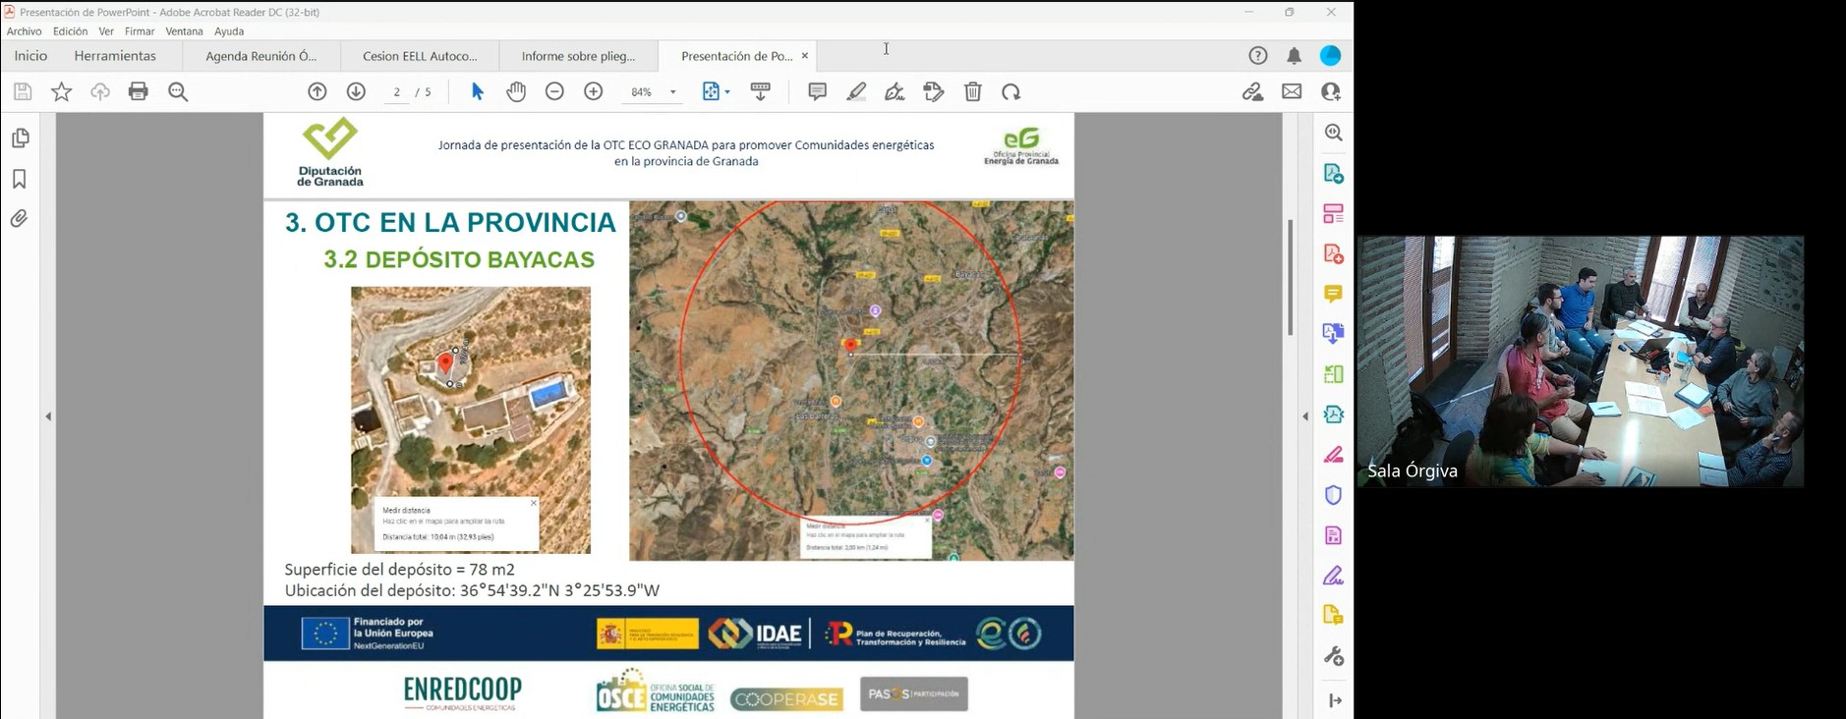Screen dimensions: 1846x719
Task: Open Firmar menu
Action: point(140,31)
